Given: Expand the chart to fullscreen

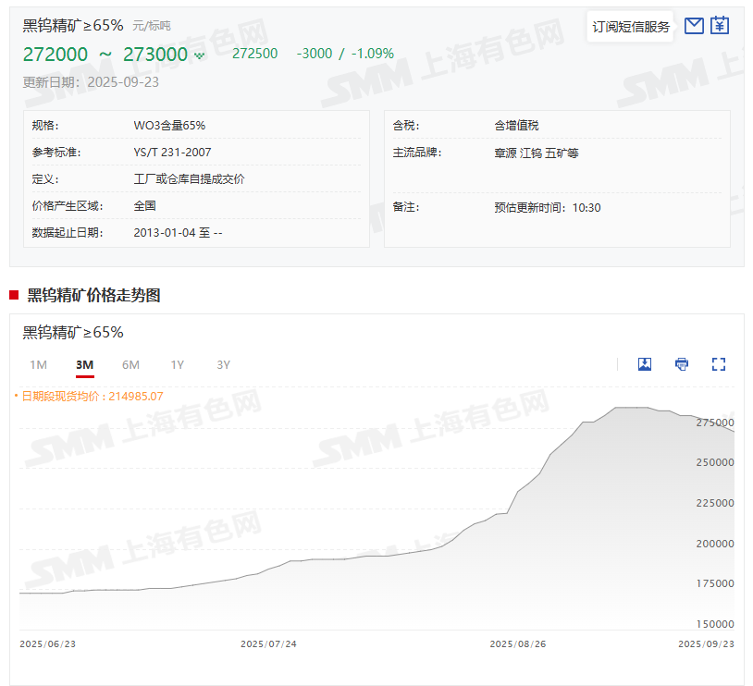Looking at the screenshot, I should coord(719,364).
